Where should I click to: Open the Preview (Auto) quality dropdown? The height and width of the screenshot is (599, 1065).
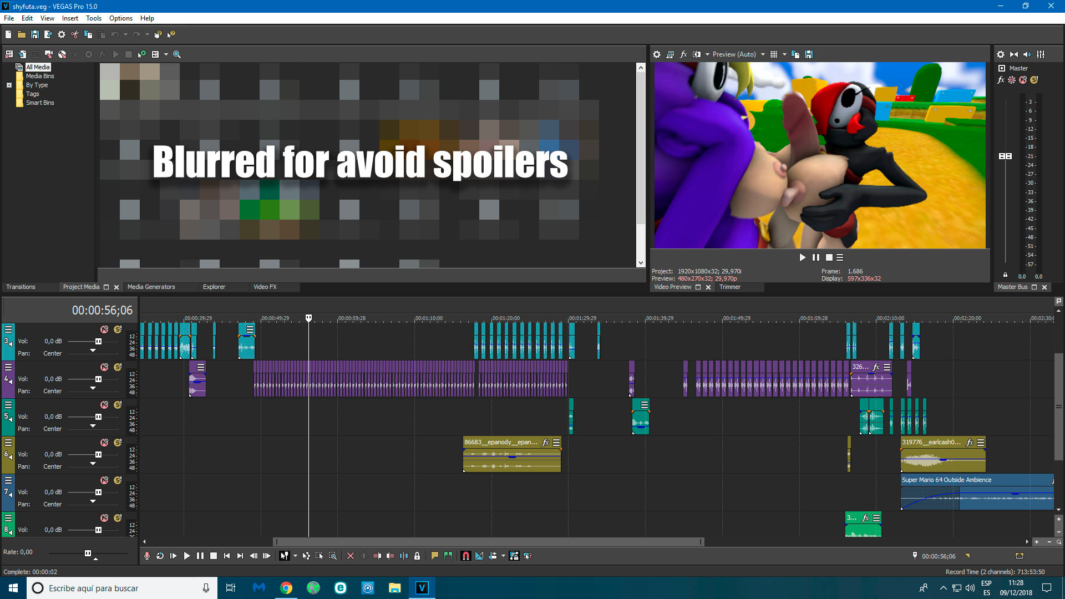(763, 54)
